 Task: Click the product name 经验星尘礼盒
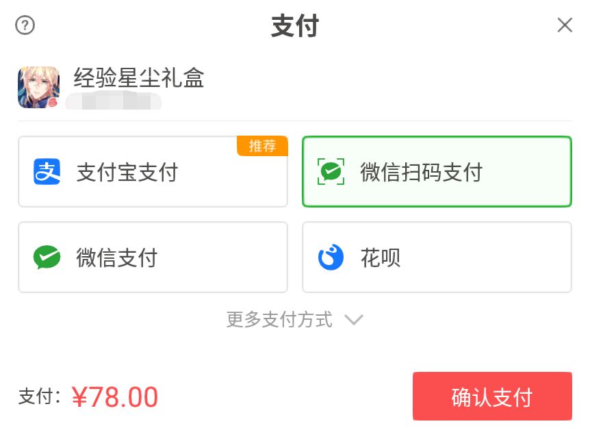tap(139, 79)
